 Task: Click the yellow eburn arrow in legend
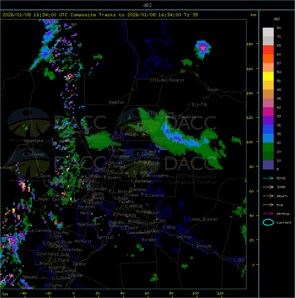coord(268,196)
